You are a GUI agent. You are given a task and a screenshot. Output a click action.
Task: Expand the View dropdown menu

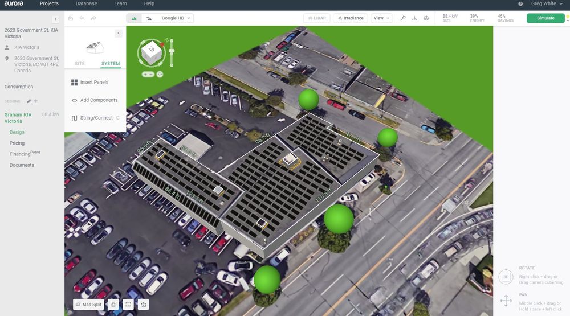point(381,18)
